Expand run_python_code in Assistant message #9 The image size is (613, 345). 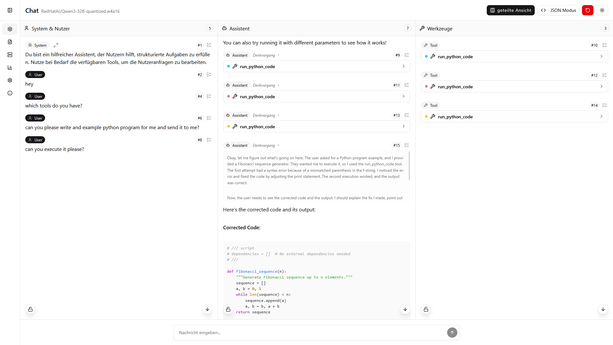[403, 66]
